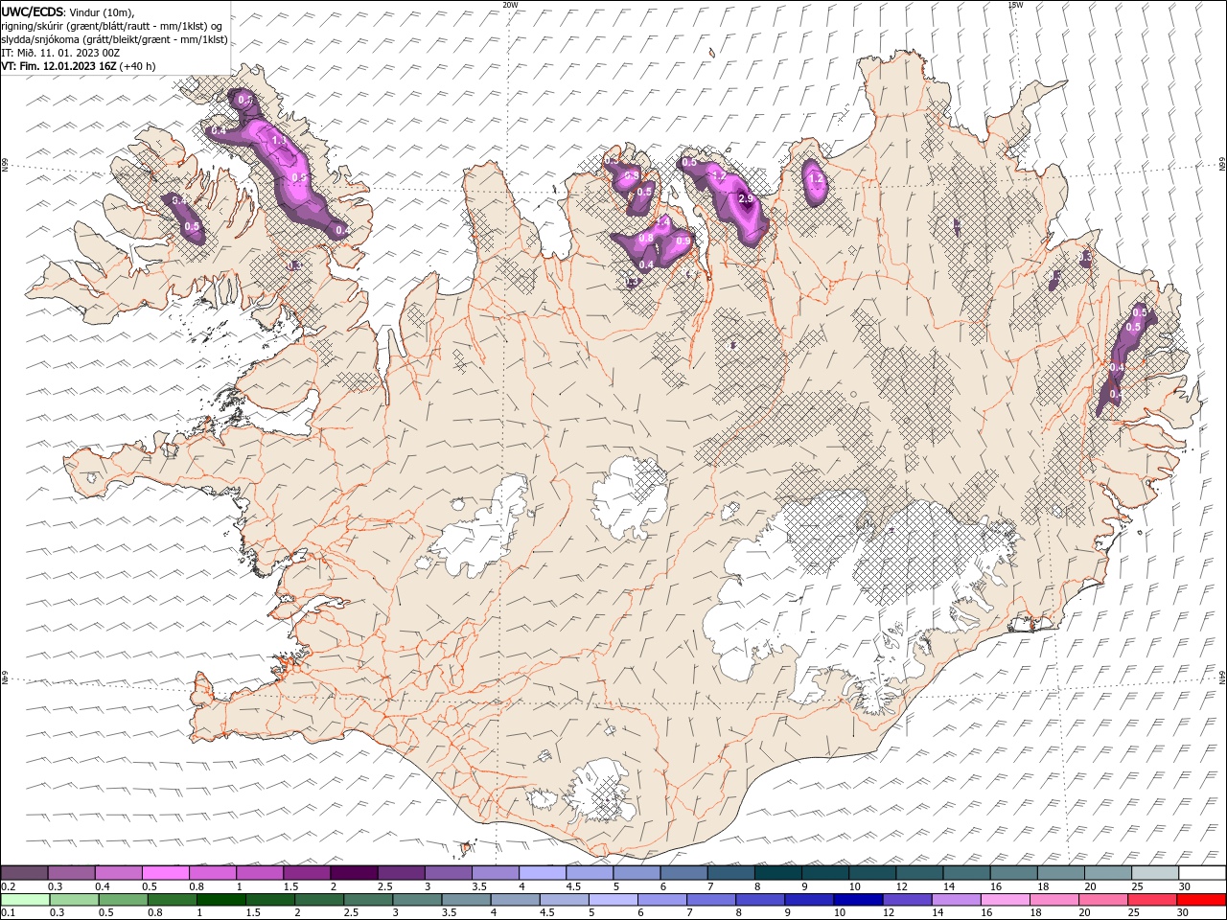Click "Vindur (10m)," in the header
The image size is (1227, 920).
(102, 12)
